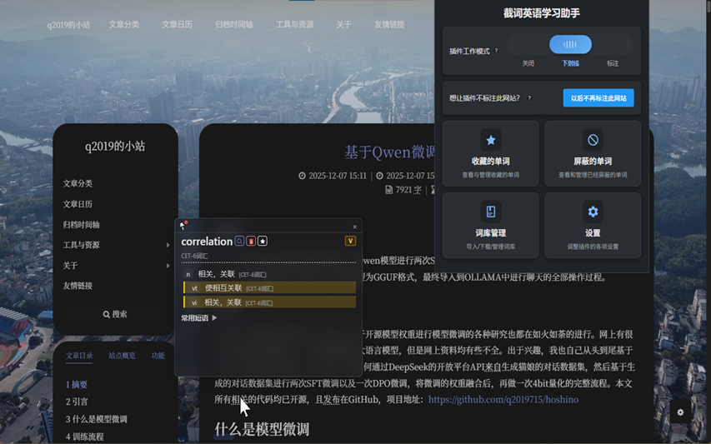Click the blue search icon next to correlation
The image size is (711, 444).
coord(239,241)
